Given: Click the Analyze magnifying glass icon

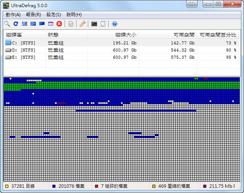Looking at the screenshot, I should click(x=7, y=24).
